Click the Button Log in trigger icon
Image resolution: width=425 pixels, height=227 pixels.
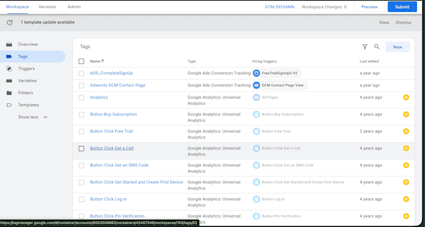(x=256, y=199)
